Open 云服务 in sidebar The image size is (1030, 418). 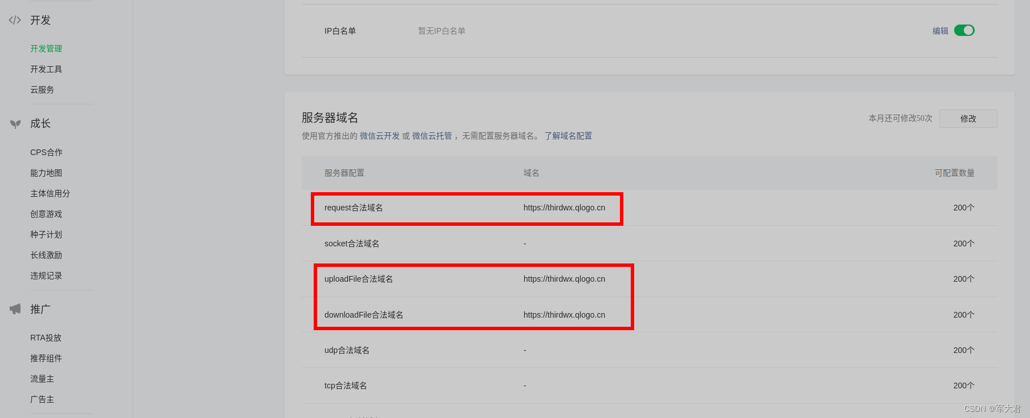pyautogui.click(x=42, y=90)
